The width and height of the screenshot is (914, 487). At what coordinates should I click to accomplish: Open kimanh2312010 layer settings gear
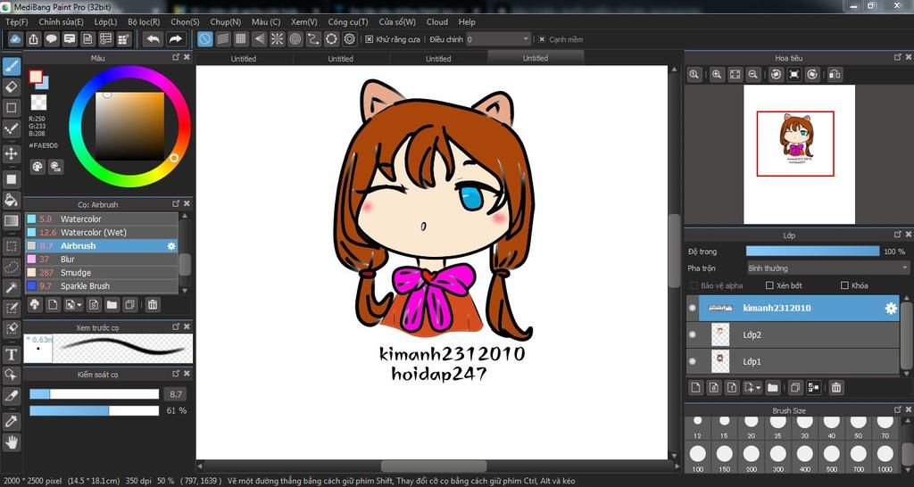click(891, 308)
